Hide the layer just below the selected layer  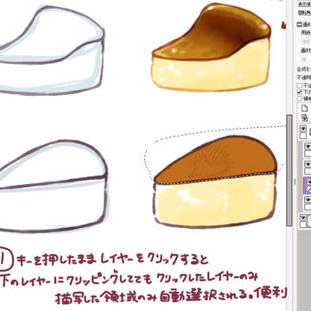point(308,200)
